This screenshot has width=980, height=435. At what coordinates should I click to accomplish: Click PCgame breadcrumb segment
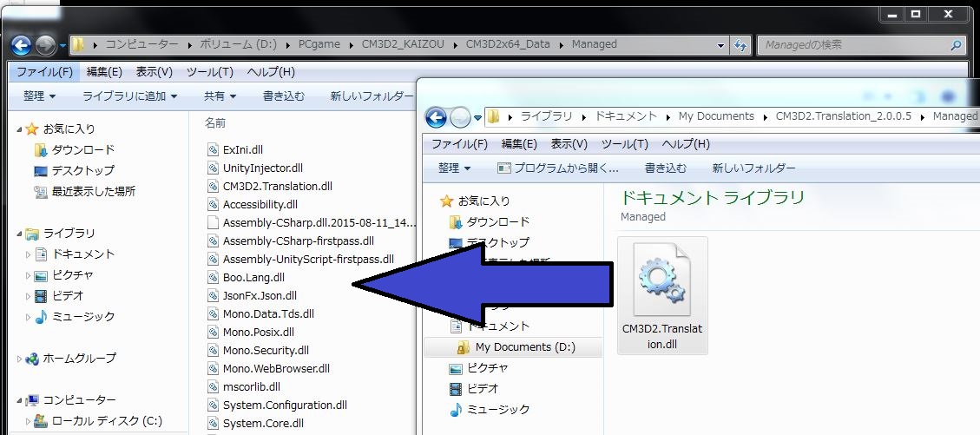[319, 44]
